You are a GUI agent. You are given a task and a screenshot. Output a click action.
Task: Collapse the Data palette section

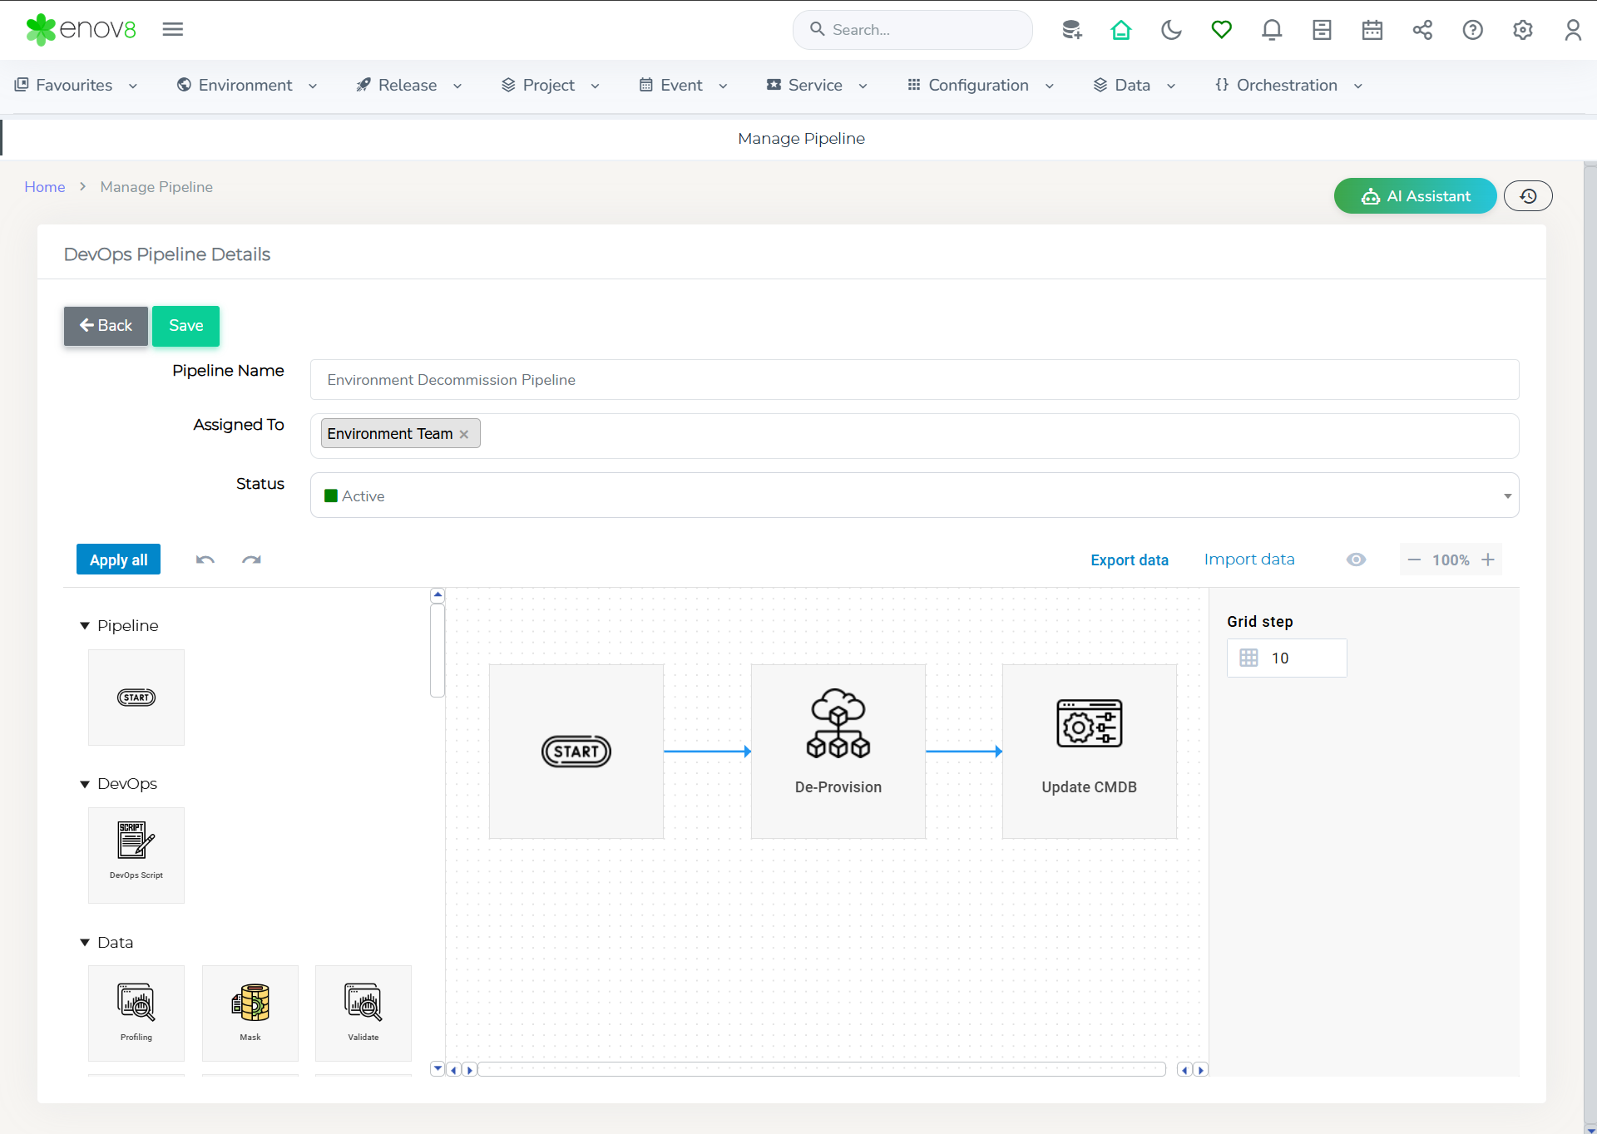(85, 942)
